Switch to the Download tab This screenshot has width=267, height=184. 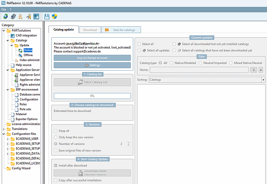[x=90, y=30]
